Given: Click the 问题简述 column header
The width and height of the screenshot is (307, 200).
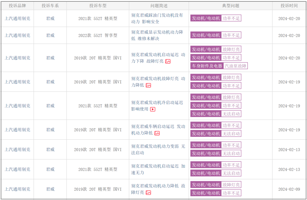Looking at the screenshot, I should tap(159, 6).
